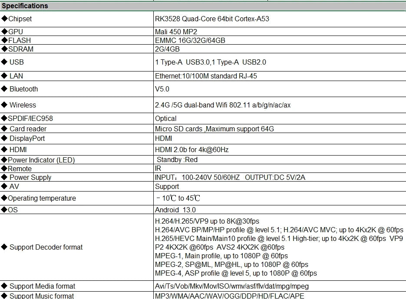Image resolution: width=406 pixels, height=299 pixels.
Task: Click the Micro SD cards value cell
Action: click(x=214, y=129)
